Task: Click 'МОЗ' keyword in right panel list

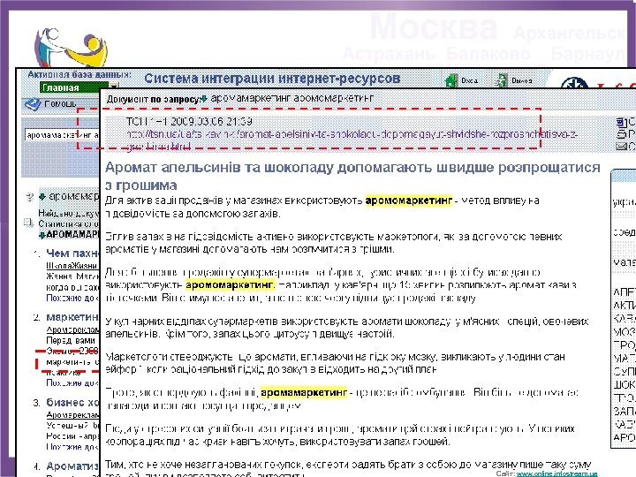Action: [624, 332]
